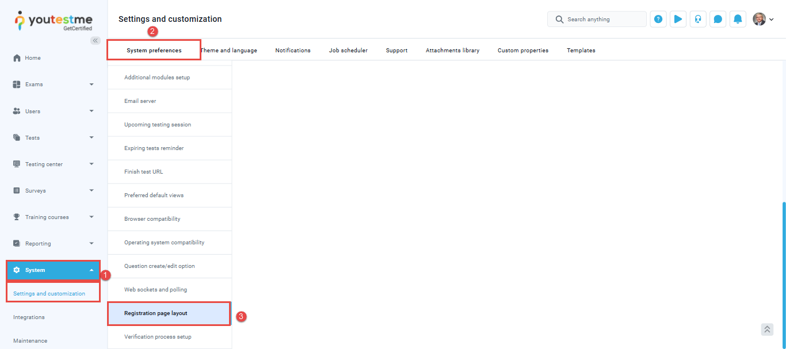Image resolution: width=786 pixels, height=349 pixels.
Task: Collapse the sidebar with double-chevron icon
Action: click(96, 40)
